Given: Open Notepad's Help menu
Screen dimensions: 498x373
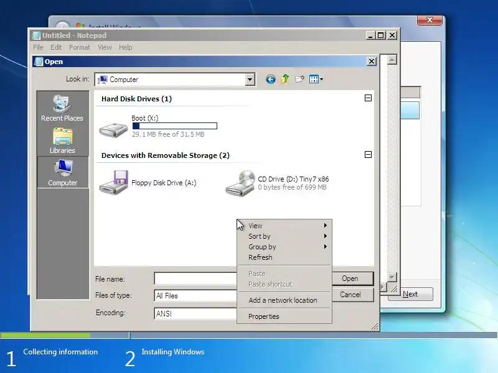Looking at the screenshot, I should [x=126, y=47].
